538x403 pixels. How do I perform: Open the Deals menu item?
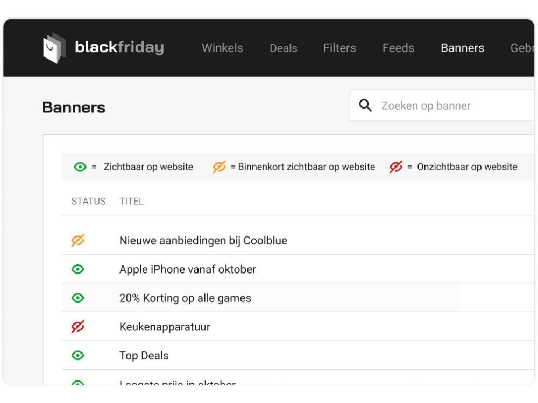pos(284,48)
